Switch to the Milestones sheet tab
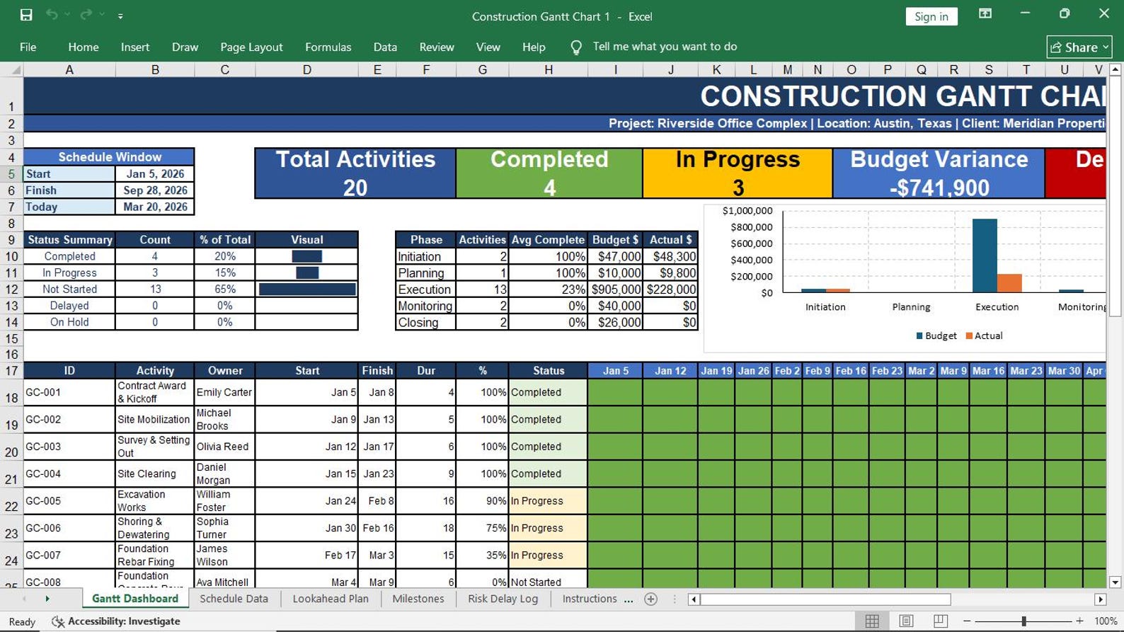 coord(418,599)
